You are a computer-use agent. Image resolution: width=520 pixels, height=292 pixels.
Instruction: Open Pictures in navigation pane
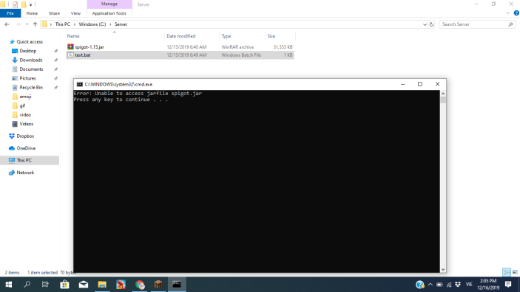coord(27,78)
